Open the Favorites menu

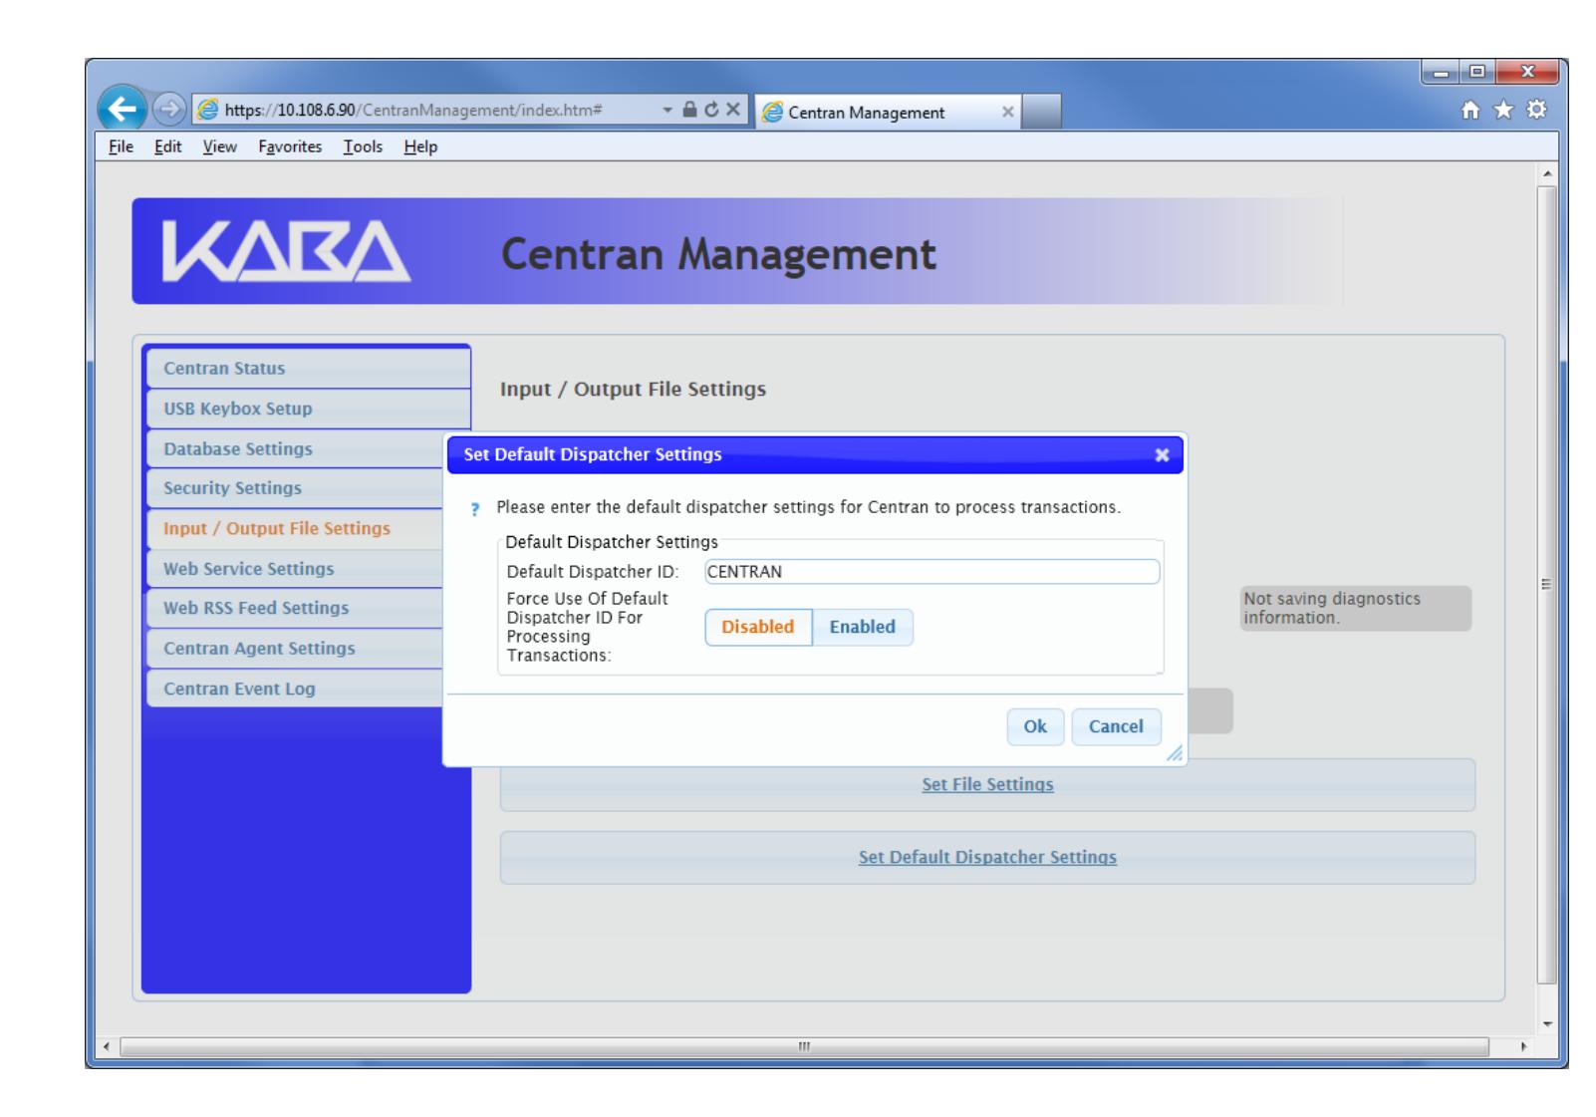pyautogui.click(x=290, y=146)
